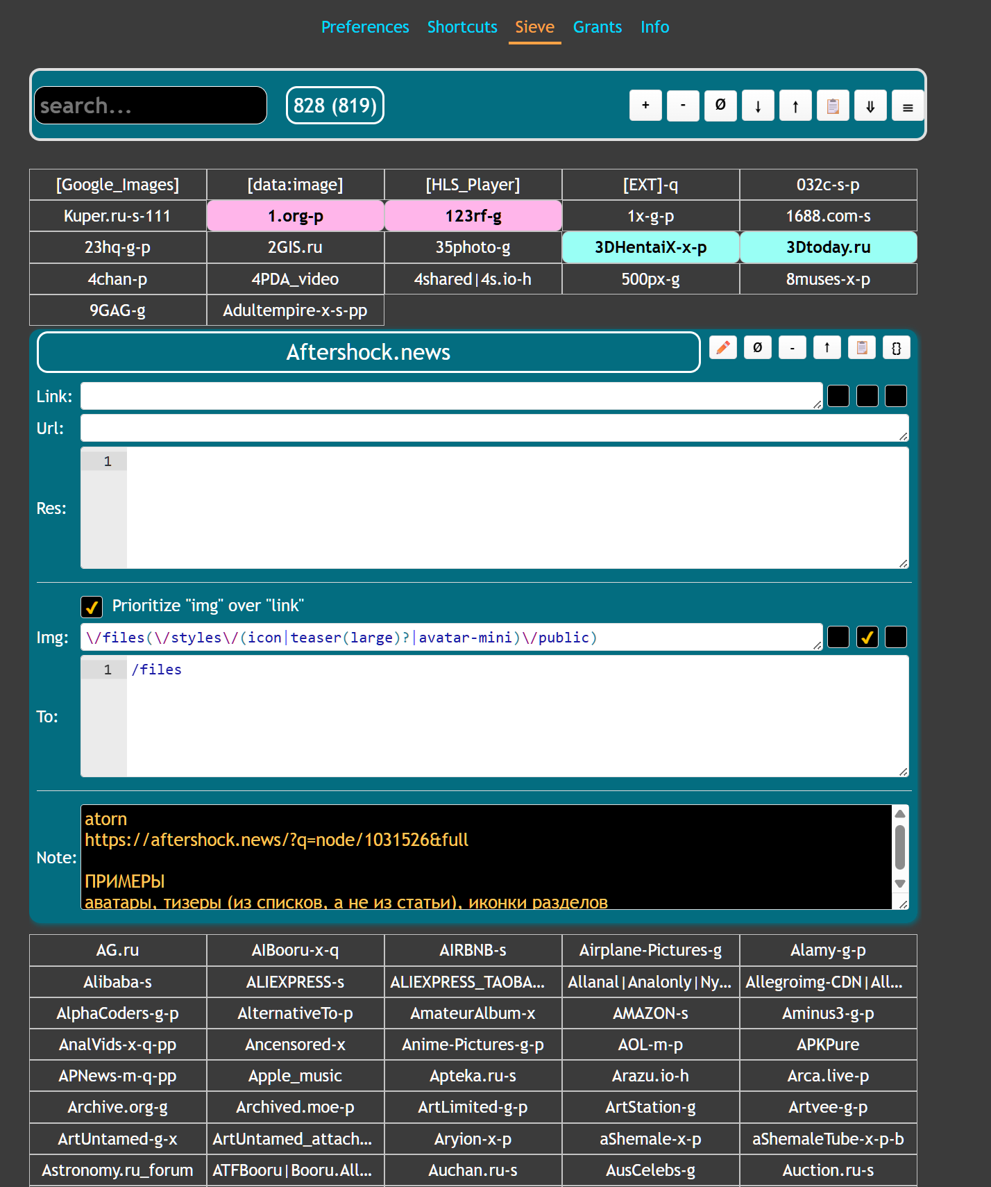Open the hamburger menu in the top toolbar
991x1187 pixels.
pyautogui.click(x=908, y=106)
